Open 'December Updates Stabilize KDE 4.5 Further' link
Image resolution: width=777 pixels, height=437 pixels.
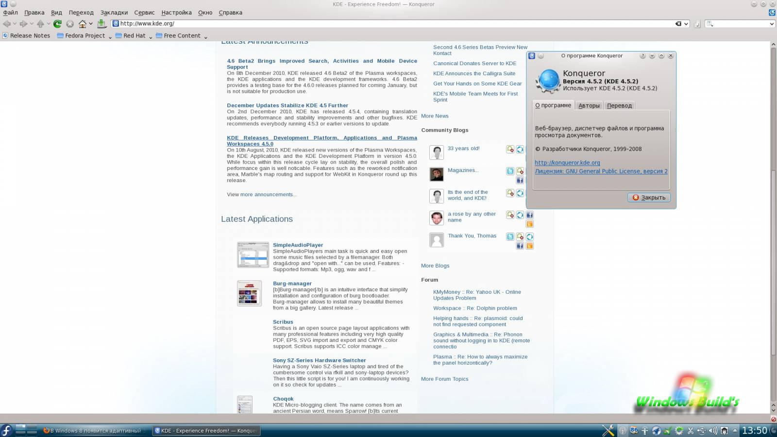click(287, 105)
